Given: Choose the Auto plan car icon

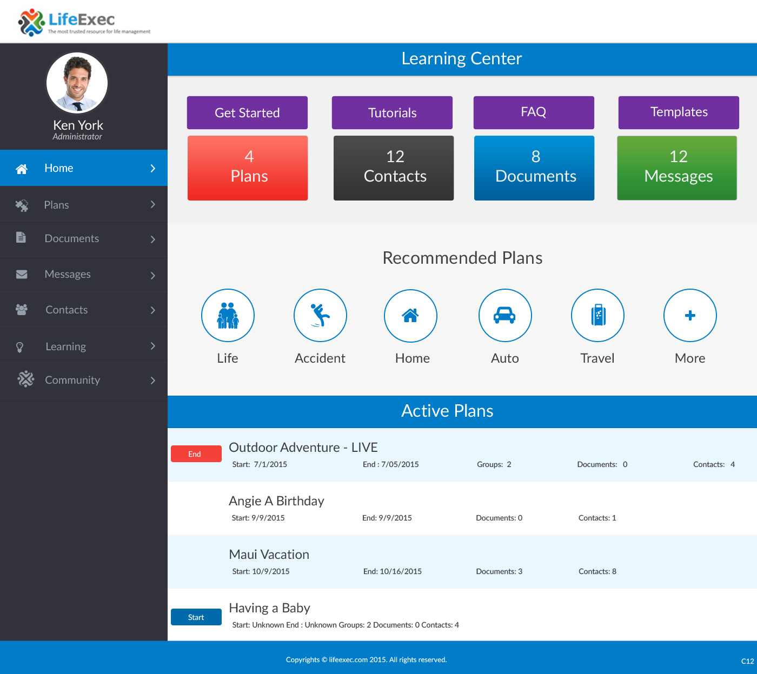Looking at the screenshot, I should 505,316.
